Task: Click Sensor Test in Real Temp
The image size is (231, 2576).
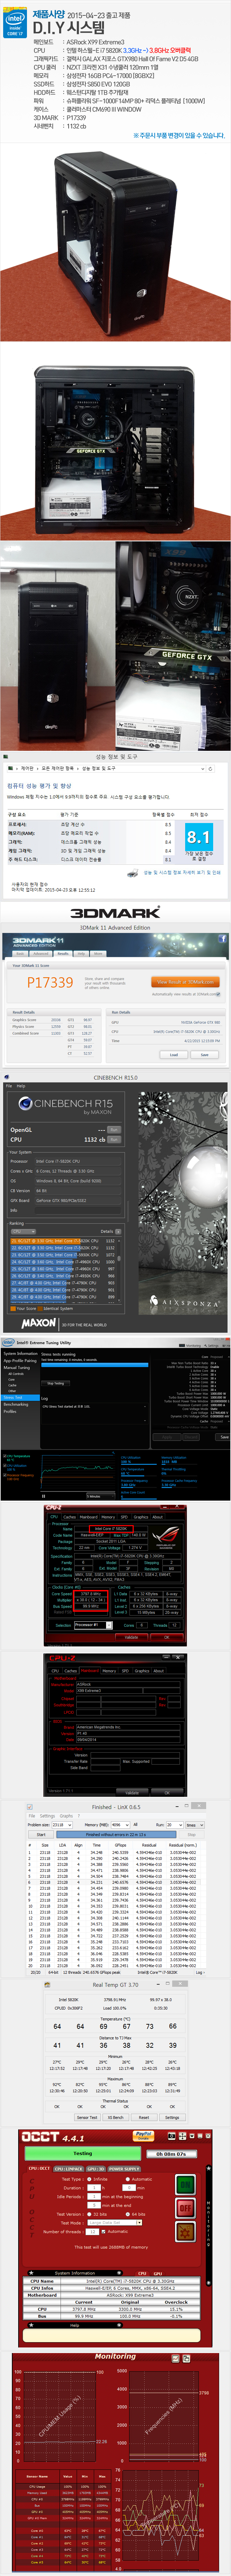Action: (x=87, y=2117)
